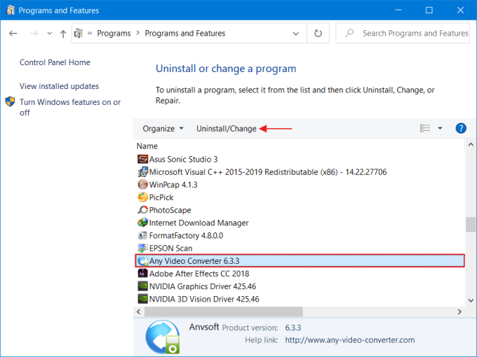Click the Any Video Converter row icon
477x357 pixels.
tap(142, 261)
